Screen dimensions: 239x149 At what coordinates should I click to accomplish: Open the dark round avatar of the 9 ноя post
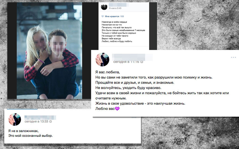[x=104, y=7]
